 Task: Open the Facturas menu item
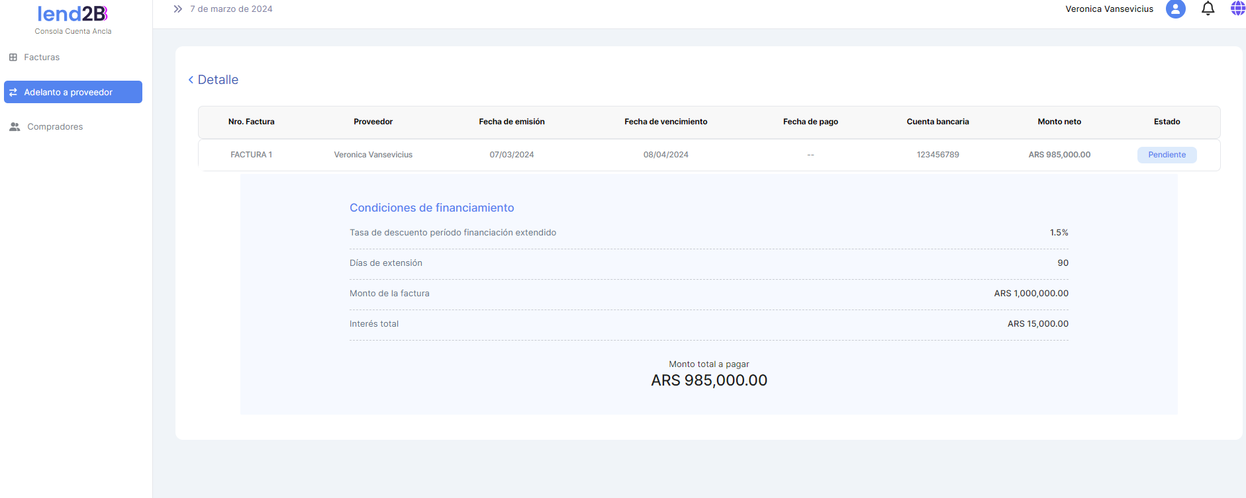click(x=42, y=58)
